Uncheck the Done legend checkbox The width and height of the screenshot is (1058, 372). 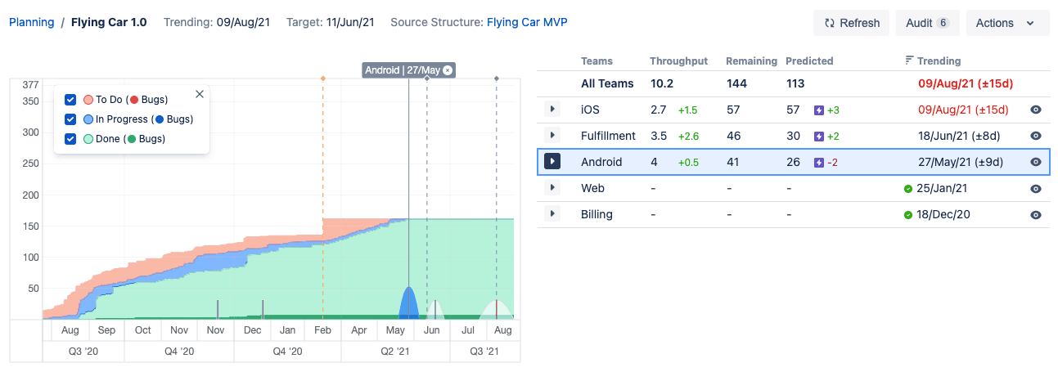(70, 139)
